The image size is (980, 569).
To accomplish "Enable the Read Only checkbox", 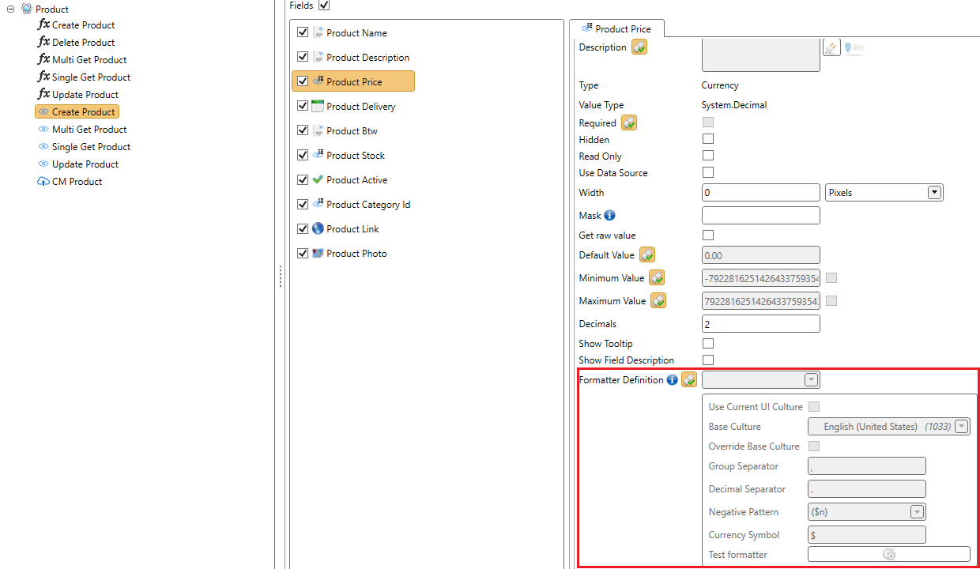I will (708, 156).
